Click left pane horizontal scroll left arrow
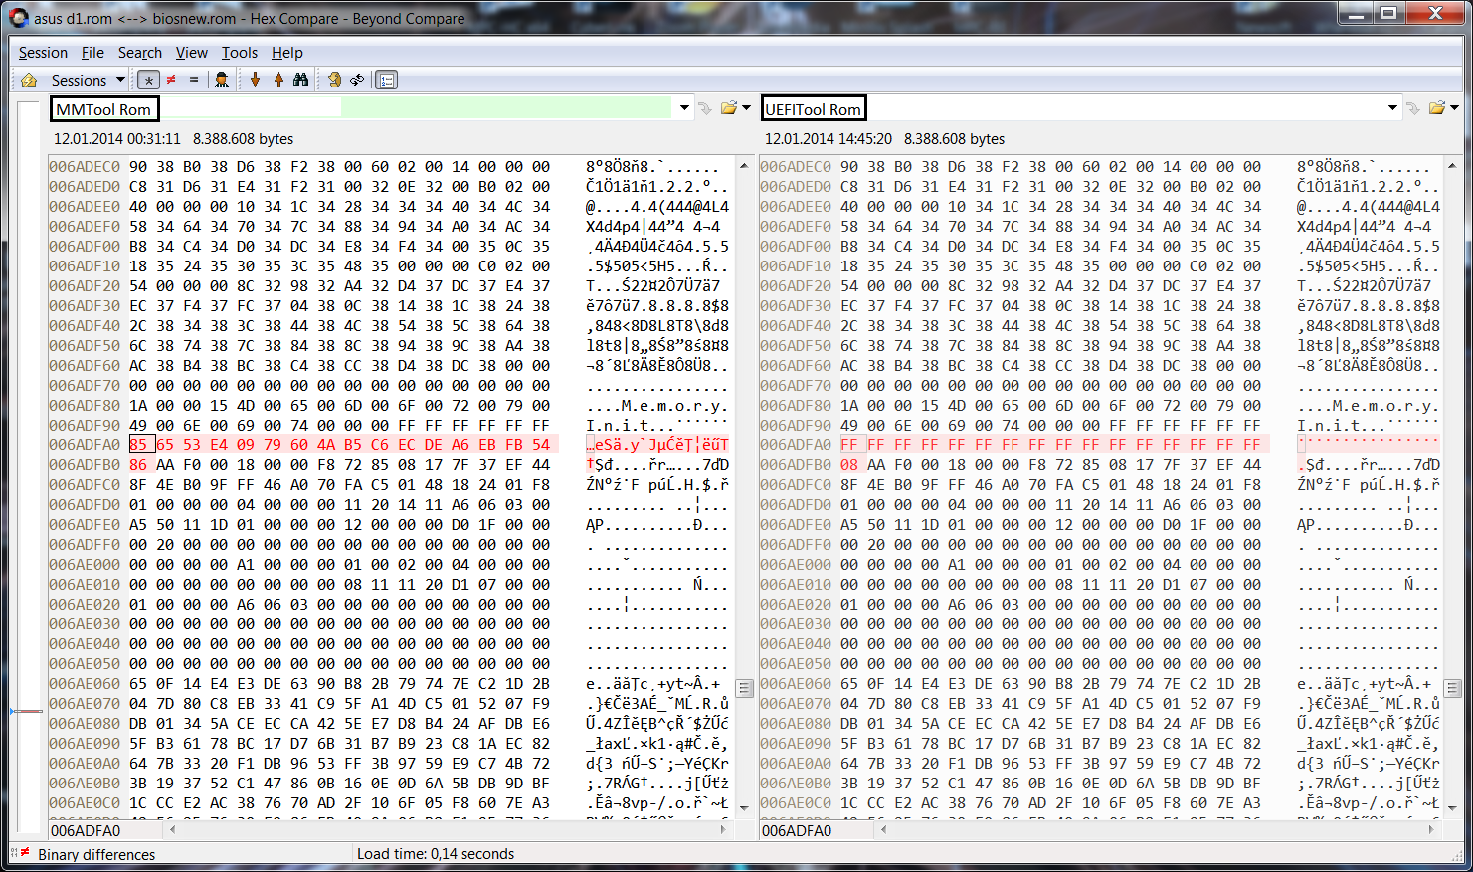 point(173,829)
